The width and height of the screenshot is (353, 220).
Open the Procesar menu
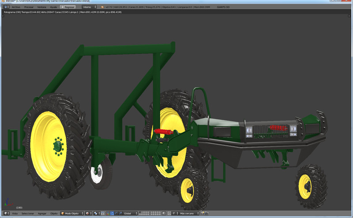pos(29,7)
